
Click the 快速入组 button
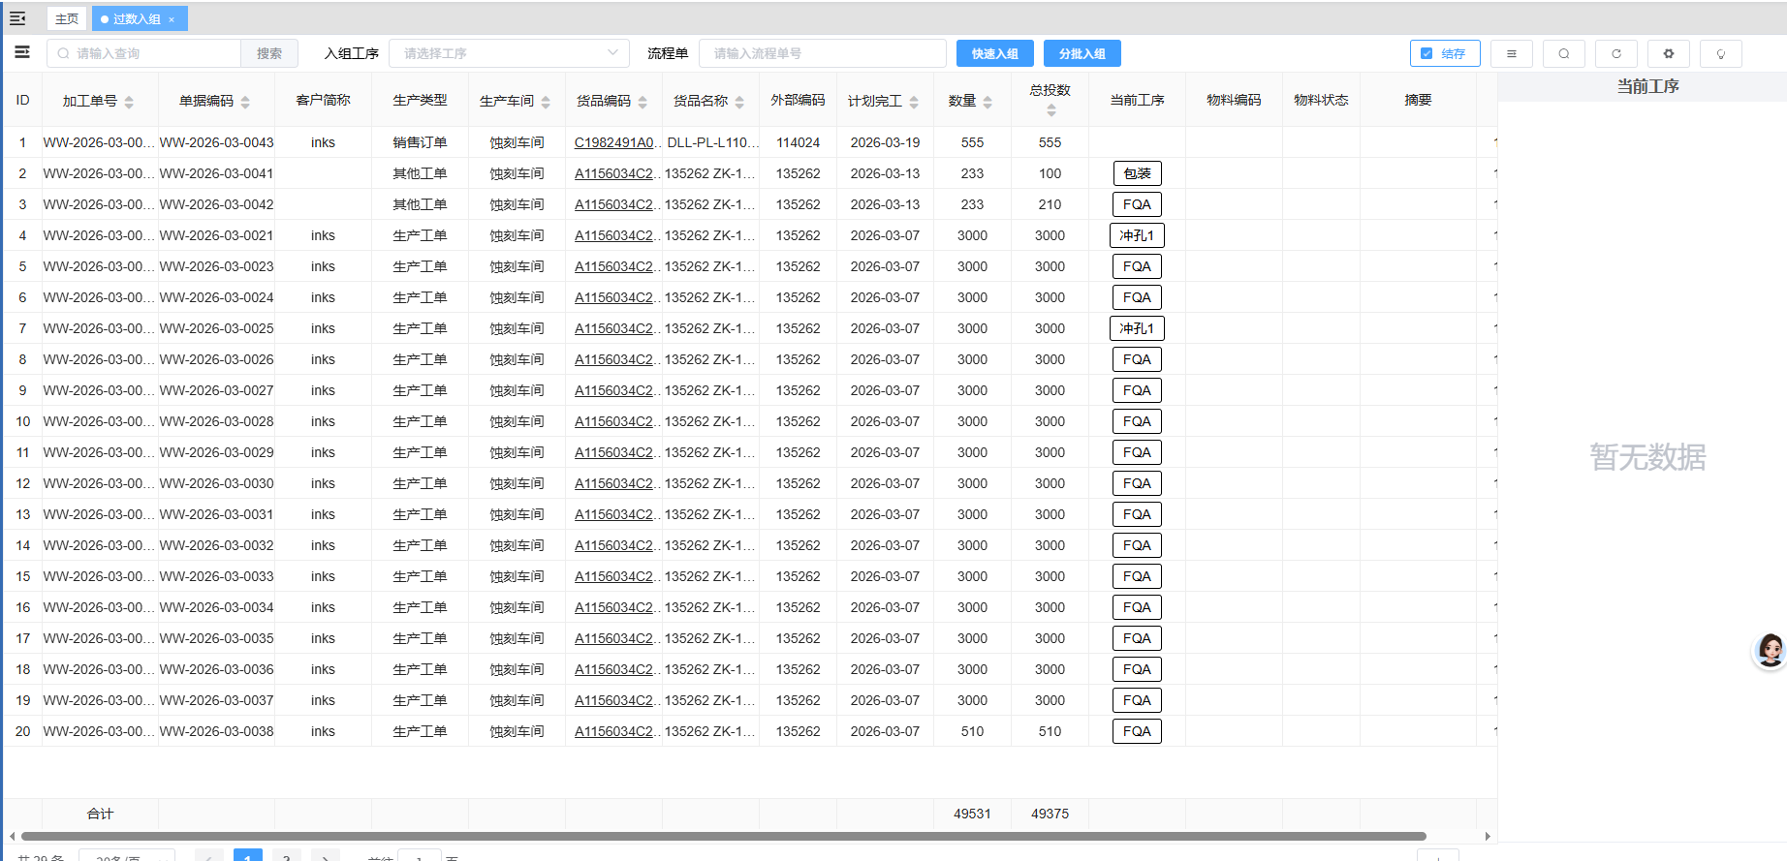994,53
